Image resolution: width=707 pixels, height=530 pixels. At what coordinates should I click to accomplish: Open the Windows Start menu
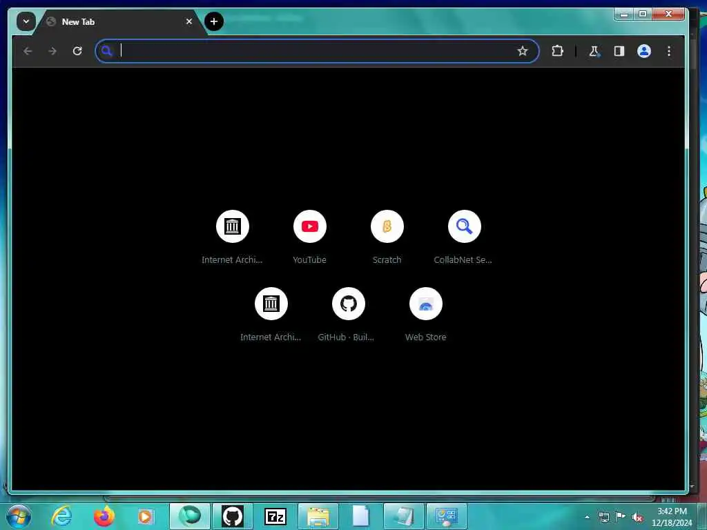pos(19,516)
